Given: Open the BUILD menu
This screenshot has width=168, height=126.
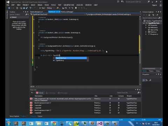Looking at the screenshot, I should tap(33, 5).
